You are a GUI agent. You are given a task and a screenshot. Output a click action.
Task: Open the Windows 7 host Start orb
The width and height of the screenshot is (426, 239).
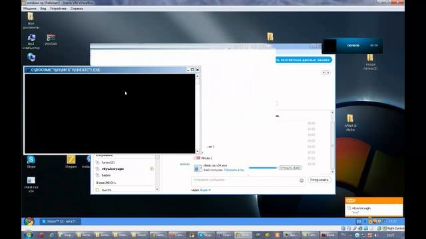(28, 234)
